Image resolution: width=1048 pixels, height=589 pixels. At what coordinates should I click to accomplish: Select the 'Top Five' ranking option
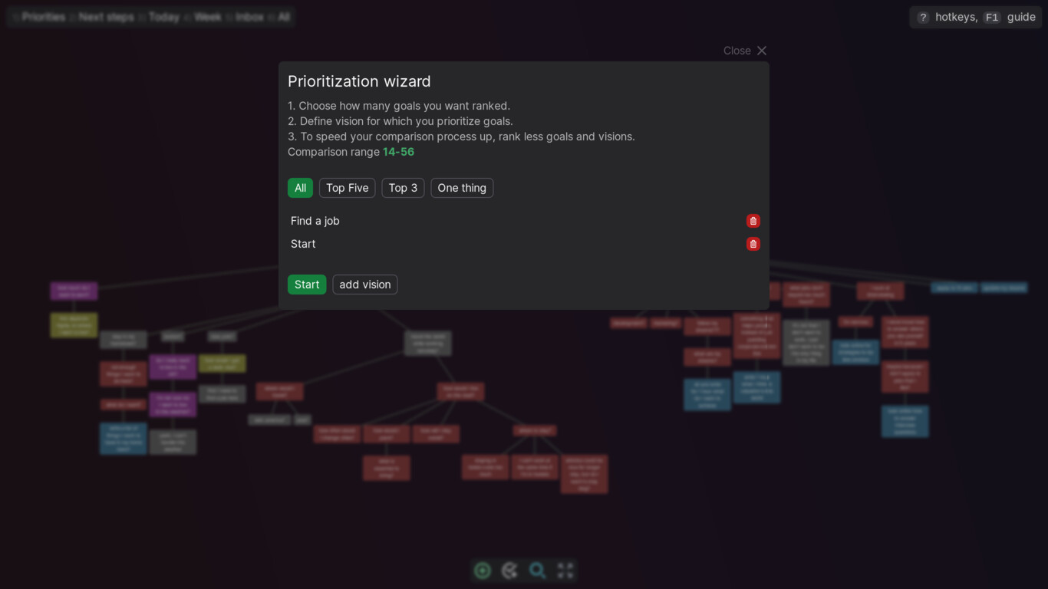348,188
